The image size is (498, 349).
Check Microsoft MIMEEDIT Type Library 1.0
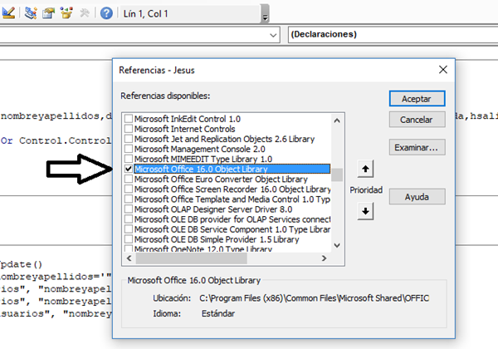click(x=129, y=159)
